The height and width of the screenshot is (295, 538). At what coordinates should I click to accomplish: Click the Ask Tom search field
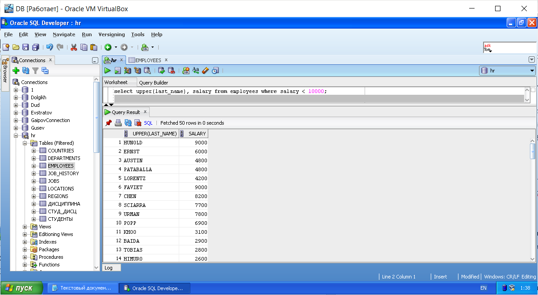(509, 47)
